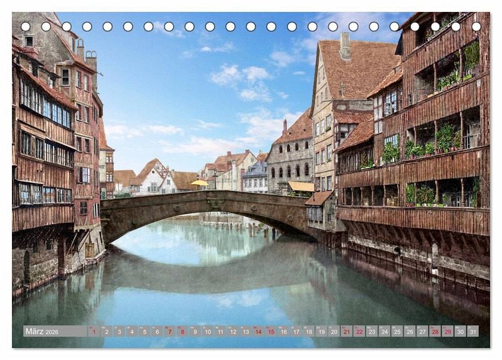Screen dimensions: 502x360
Task: Select day 31 in the calendar strip
Action: (x=473, y=331)
